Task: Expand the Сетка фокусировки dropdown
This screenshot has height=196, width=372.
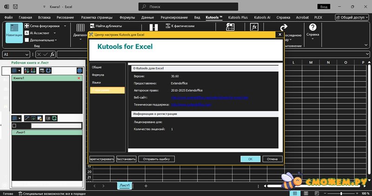Action: coord(65,26)
